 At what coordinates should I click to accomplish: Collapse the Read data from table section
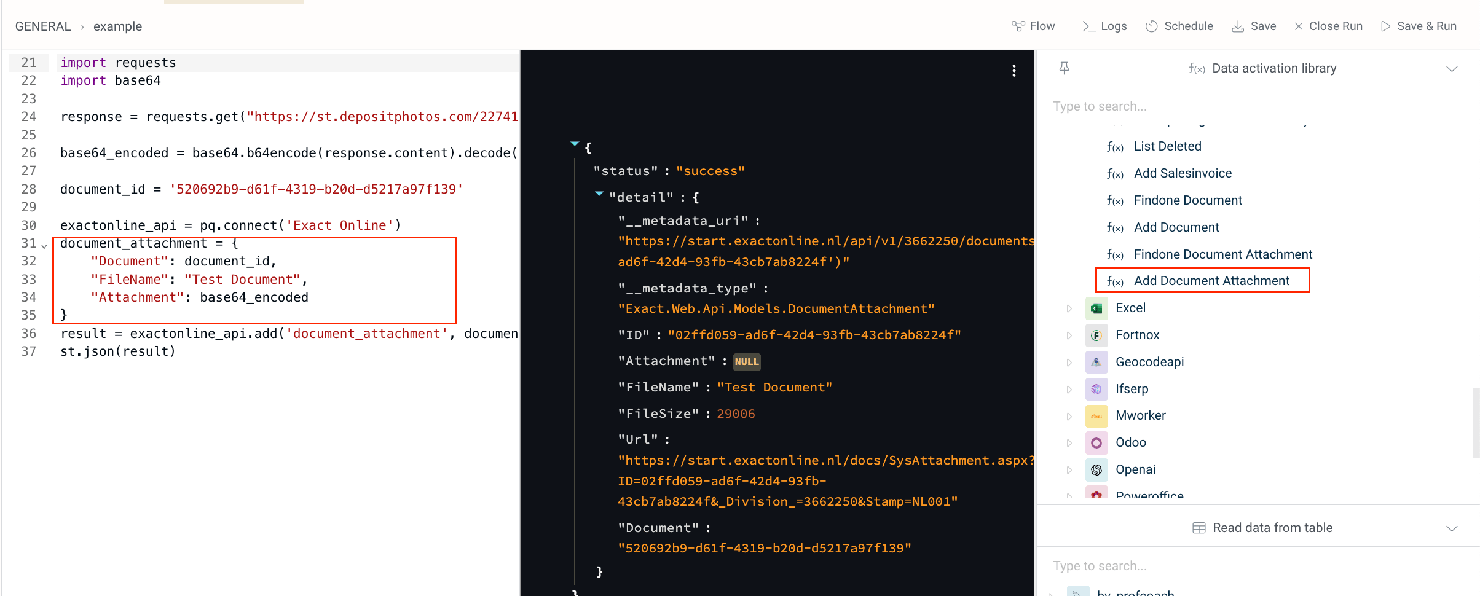tap(1452, 528)
